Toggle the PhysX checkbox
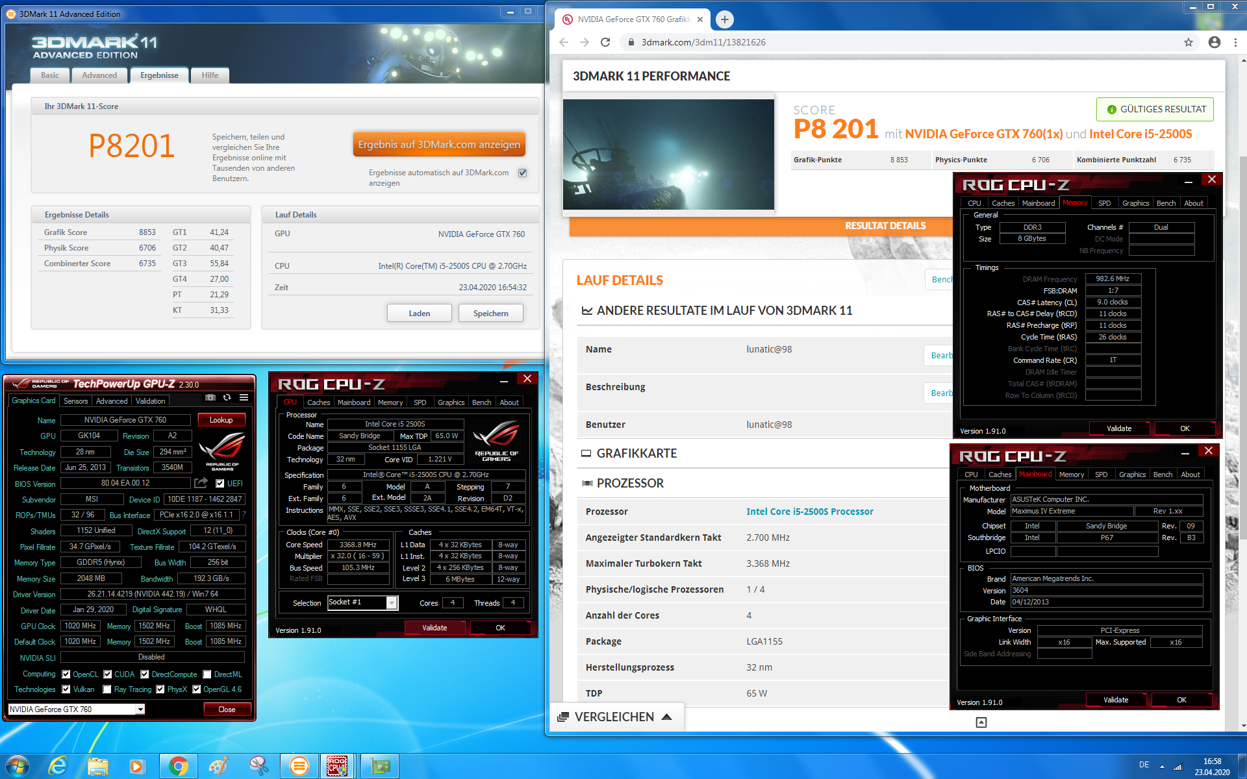1247x779 pixels. (x=160, y=689)
